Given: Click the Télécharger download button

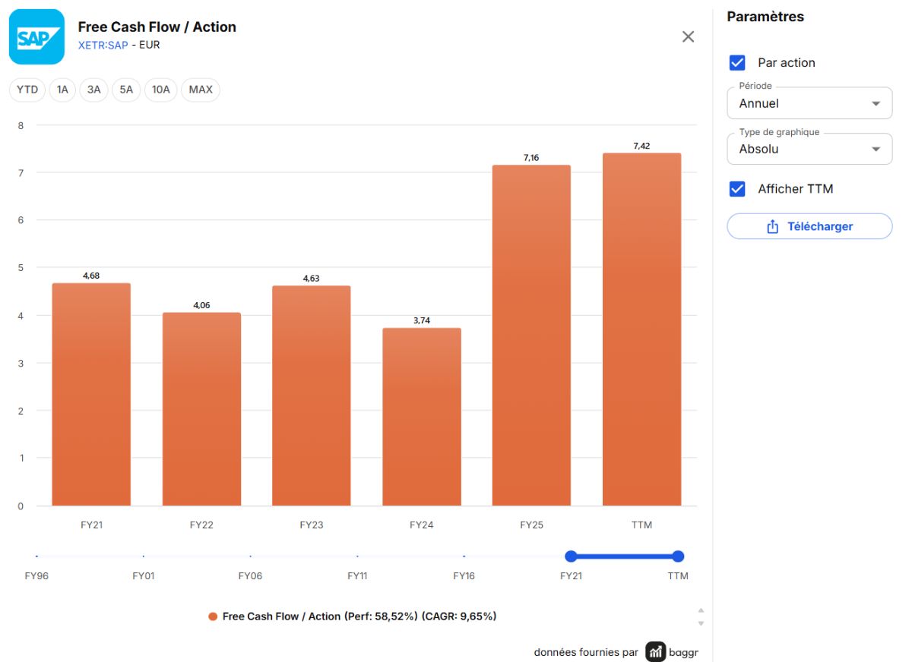Looking at the screenshot, I should pyautogui.click(x=809, y=226).
